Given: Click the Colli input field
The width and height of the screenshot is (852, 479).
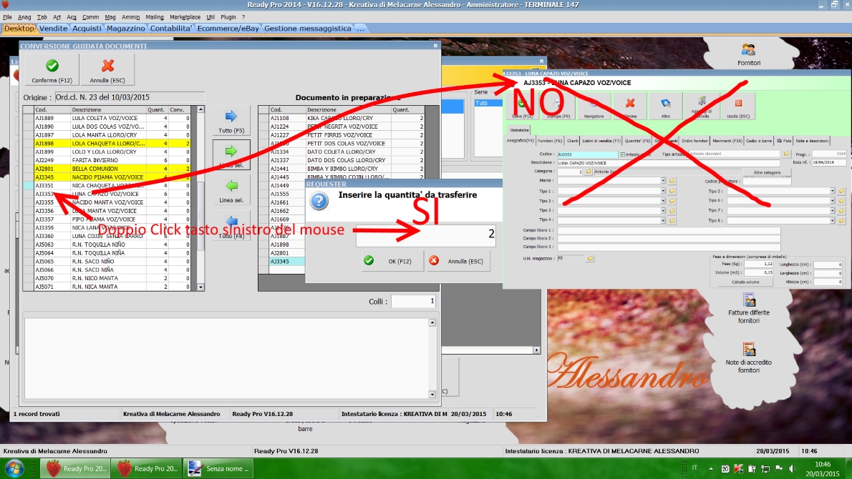Looking at the screenshot, I should pos(414,301).
